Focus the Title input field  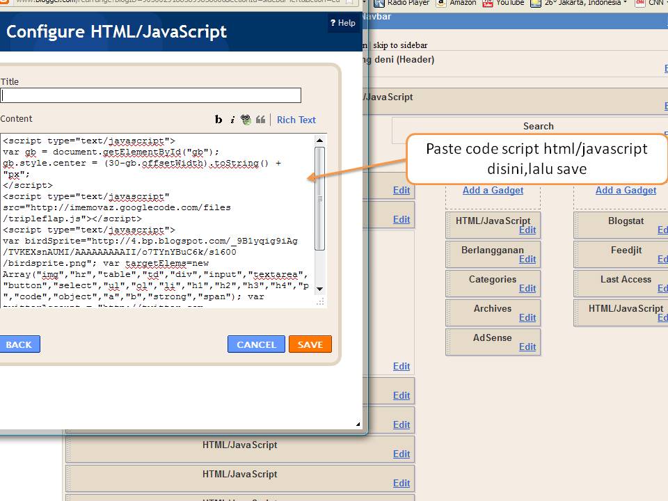(151, 95)
